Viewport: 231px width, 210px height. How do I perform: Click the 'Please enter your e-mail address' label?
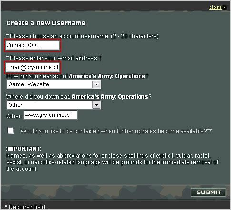coord(54,58)
